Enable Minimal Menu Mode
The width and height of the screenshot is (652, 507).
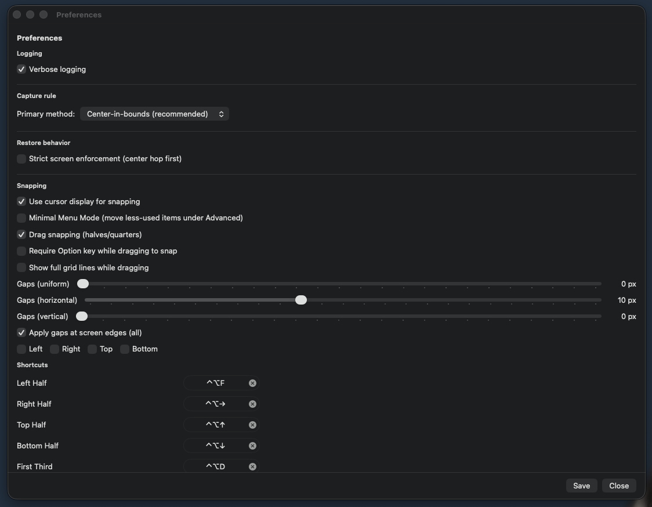click(x=21, y=218)
